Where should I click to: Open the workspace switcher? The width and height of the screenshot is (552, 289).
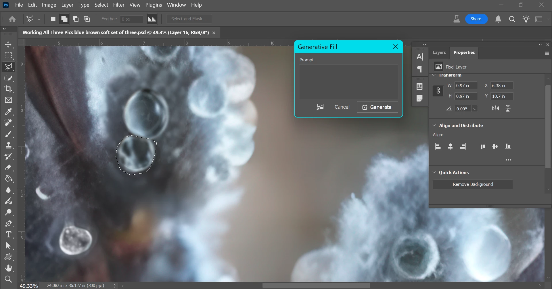[539, 19]
